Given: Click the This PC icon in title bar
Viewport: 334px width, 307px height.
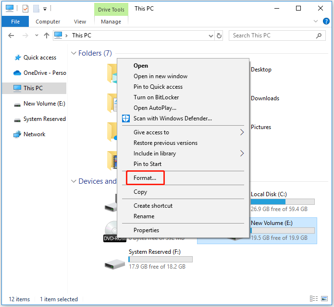Looking at the screenshot, I should click(10, 9).
